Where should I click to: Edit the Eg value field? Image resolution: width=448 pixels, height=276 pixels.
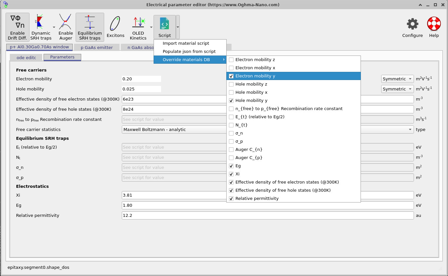(x=268, y=205)
